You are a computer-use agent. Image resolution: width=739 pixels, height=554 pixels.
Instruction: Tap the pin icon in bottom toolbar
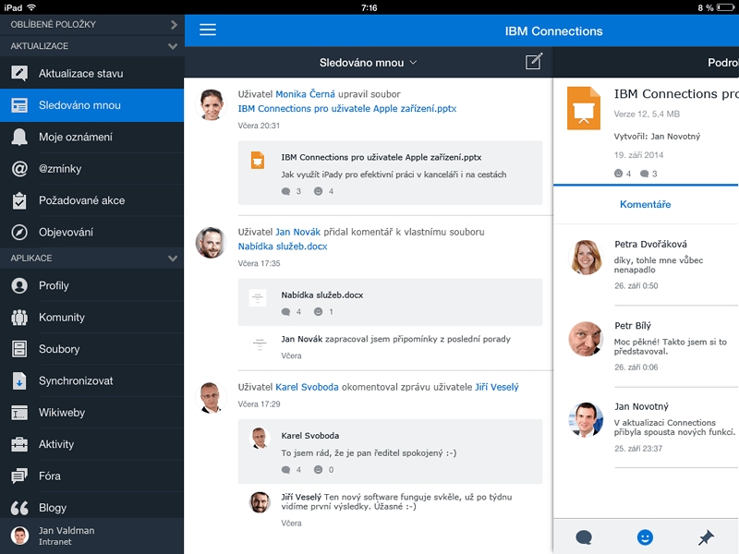pos(706,537)
